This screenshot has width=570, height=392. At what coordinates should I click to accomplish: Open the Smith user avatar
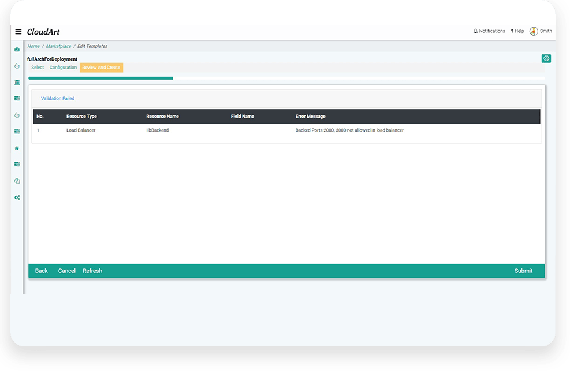(x=534, y=31)
